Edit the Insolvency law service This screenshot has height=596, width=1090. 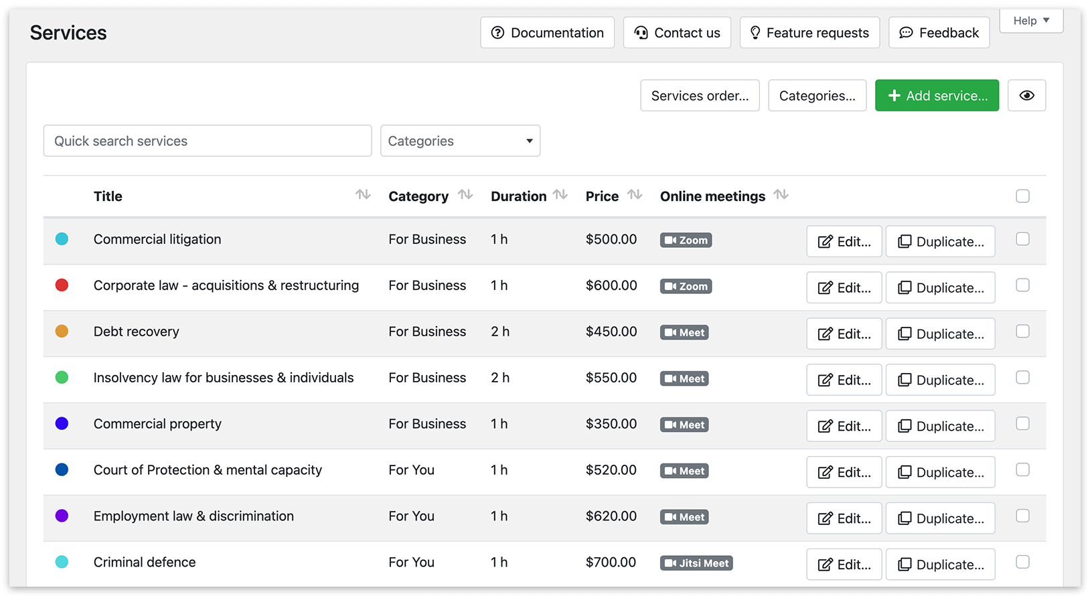tap(844, 380)
